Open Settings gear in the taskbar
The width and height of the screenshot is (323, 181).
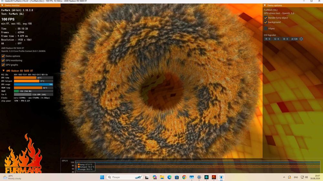(x=199, y=177)
